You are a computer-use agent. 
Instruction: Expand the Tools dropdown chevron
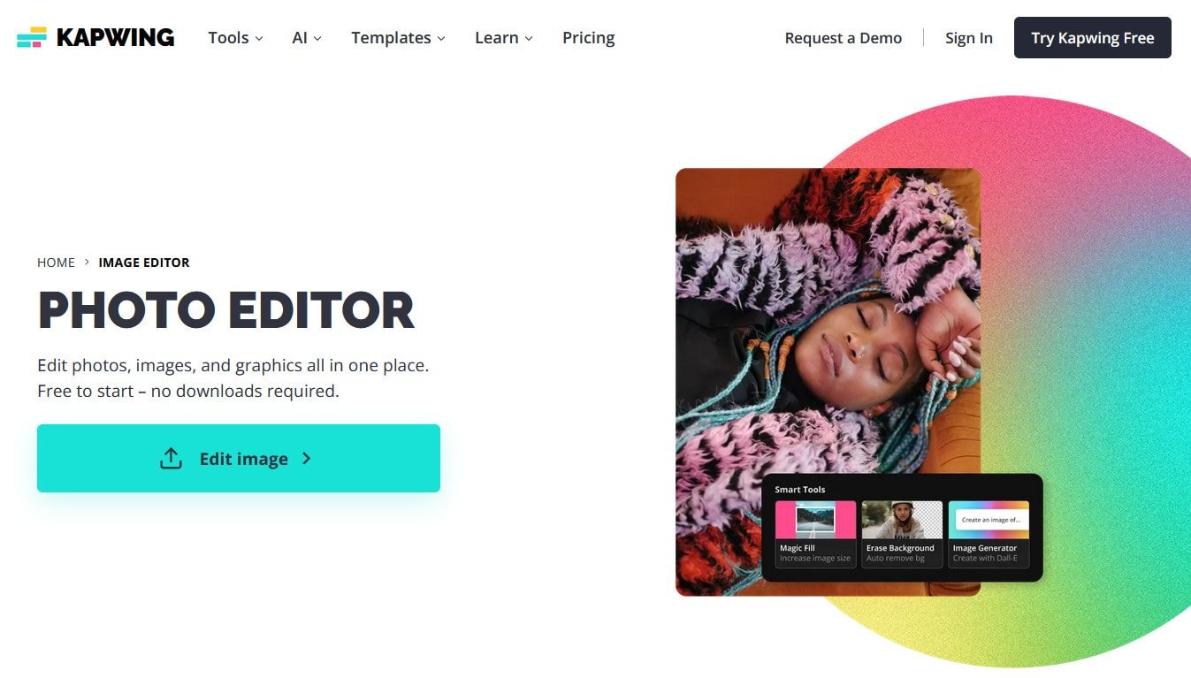click(259, 39)
